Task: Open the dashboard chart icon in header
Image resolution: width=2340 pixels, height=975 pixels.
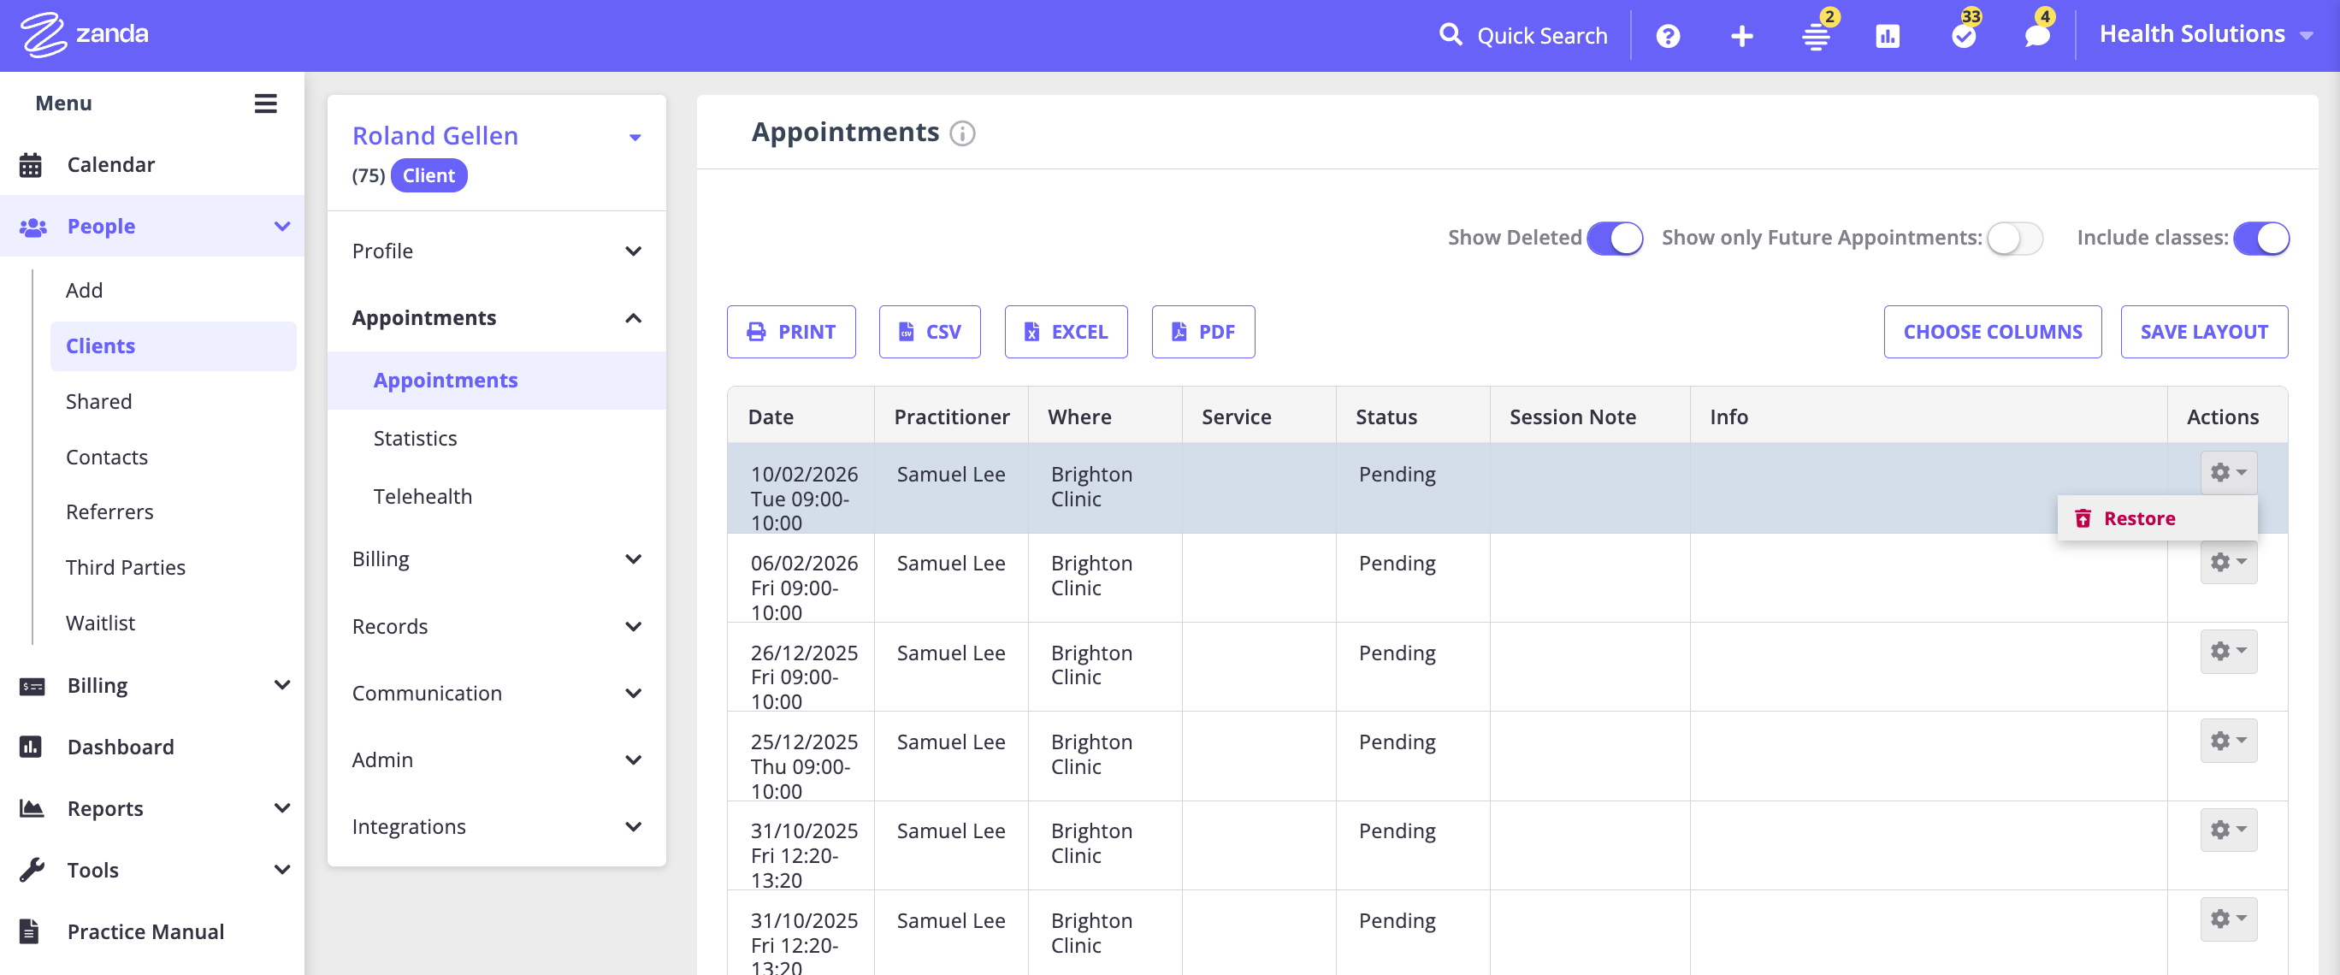Action: coord(1888,36)
